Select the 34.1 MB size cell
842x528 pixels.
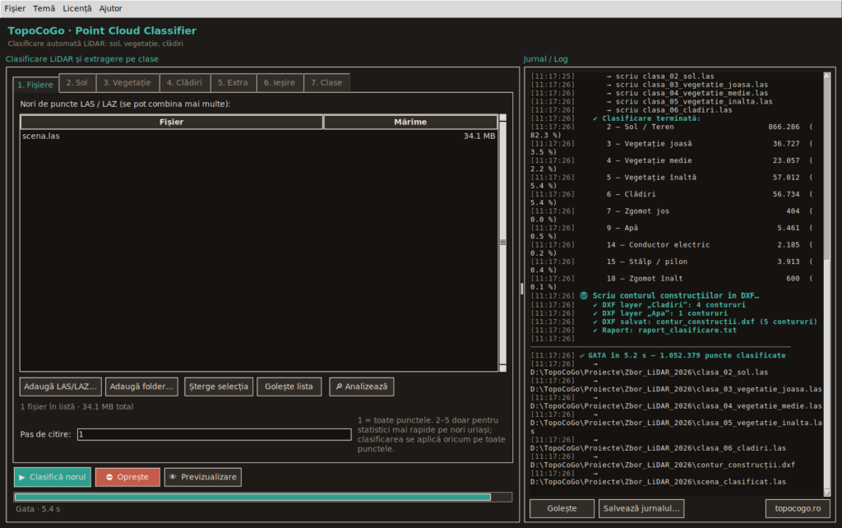click(x=479, y=137)
